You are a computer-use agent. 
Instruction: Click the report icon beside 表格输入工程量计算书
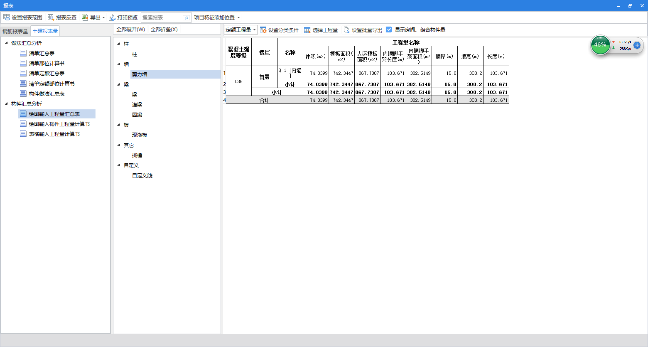coord(23,134)
